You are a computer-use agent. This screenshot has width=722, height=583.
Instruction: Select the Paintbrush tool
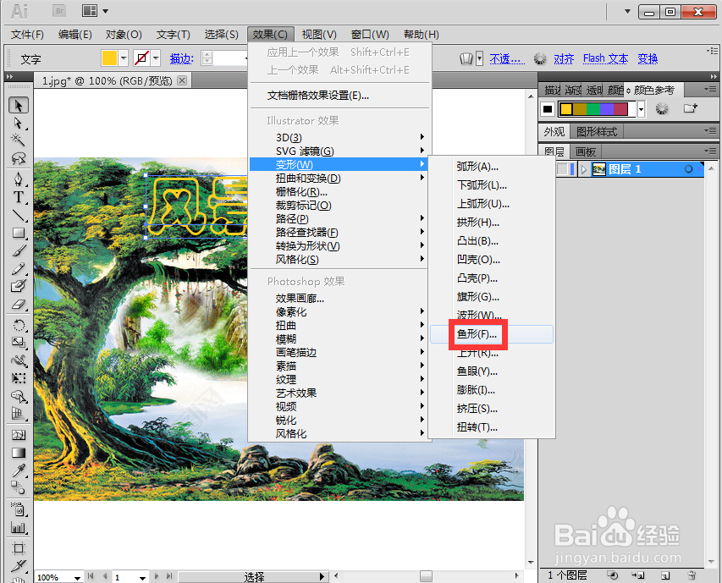coord(19,250)
